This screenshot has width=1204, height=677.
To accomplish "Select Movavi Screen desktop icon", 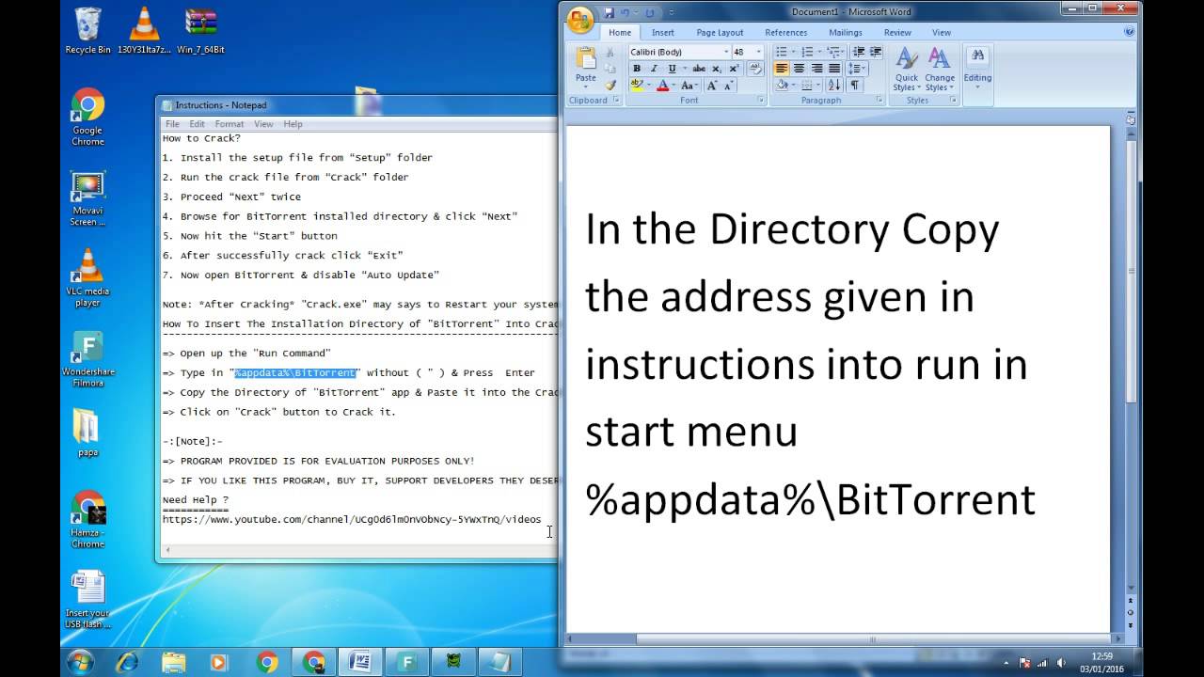I will 87,198.
